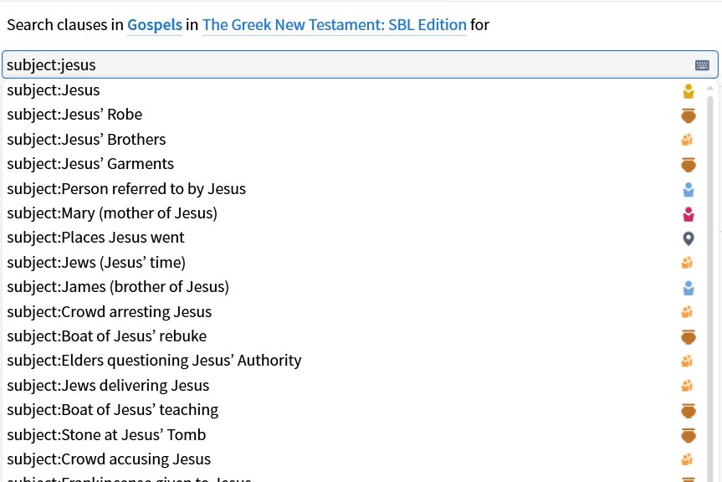This screenshot has width=722, height=482.
Task: Click the yellow person icon beside subject:Jesus
Action: tap(689, 91)
